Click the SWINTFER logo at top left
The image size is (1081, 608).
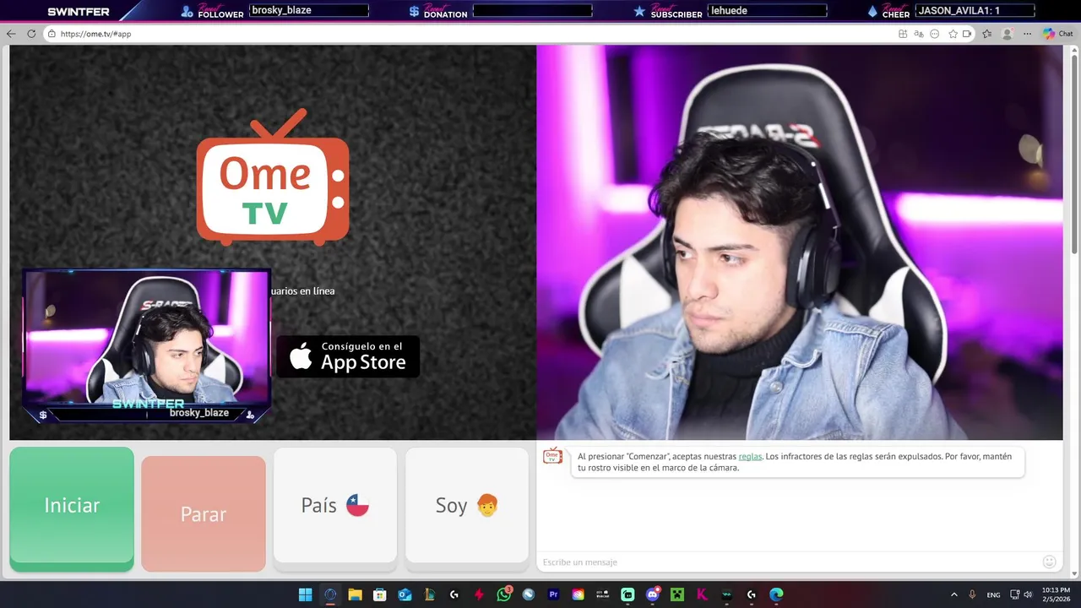[x=78, y=12]
